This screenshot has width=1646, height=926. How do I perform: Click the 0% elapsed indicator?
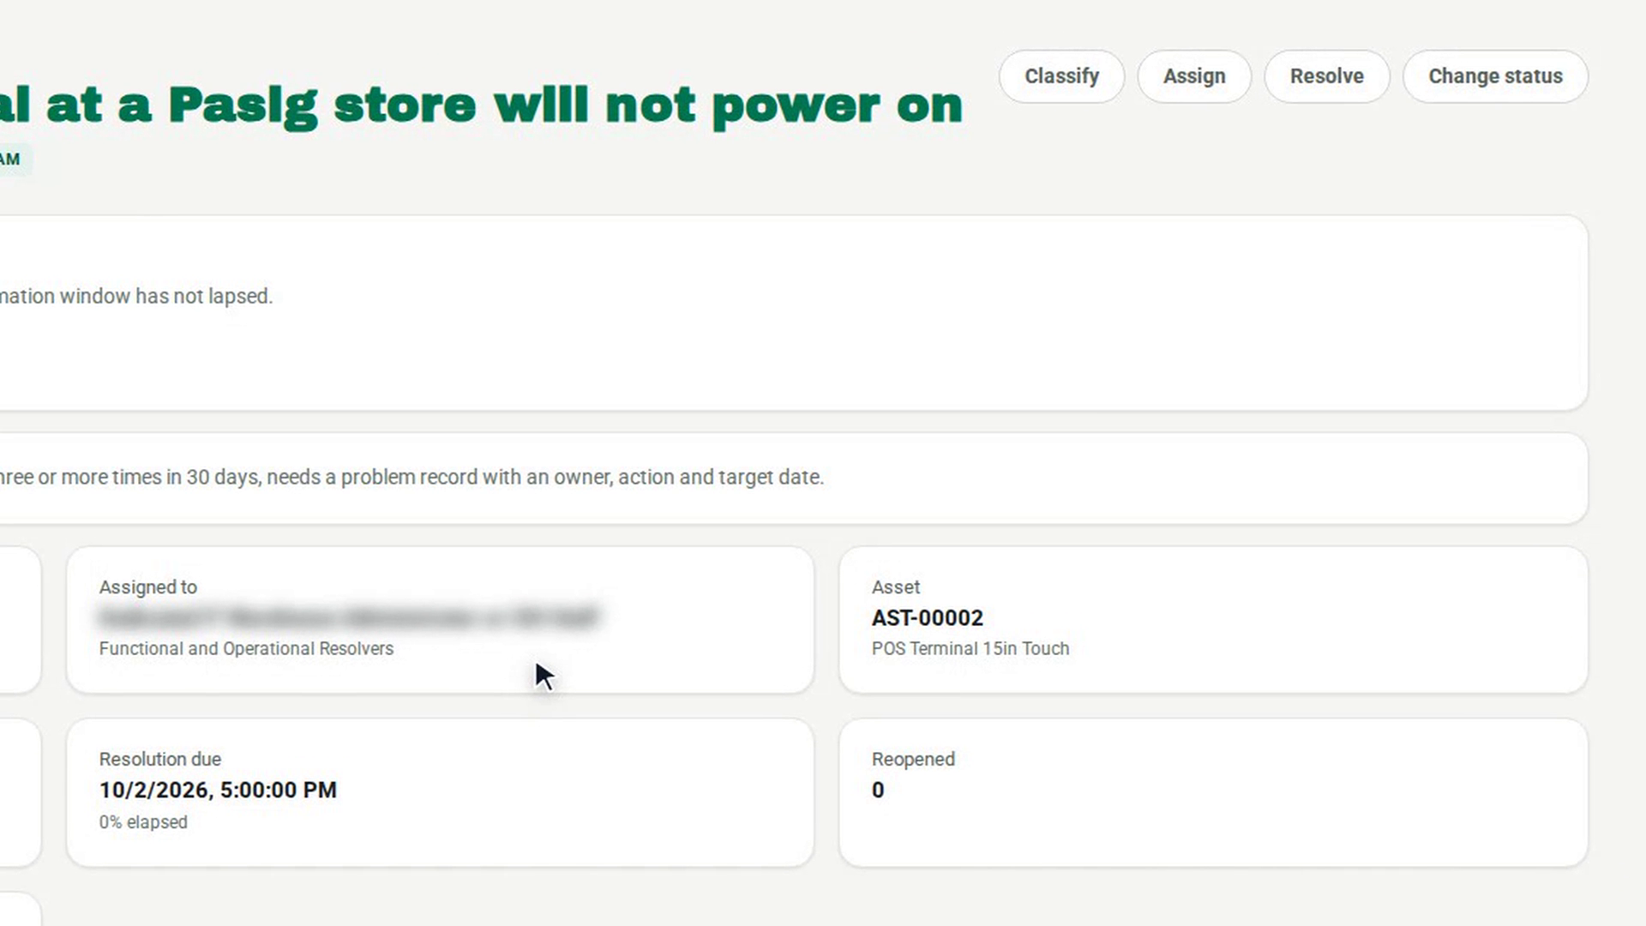tap(143, 822)
